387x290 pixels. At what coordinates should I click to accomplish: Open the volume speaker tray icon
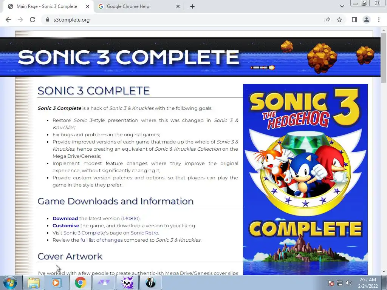(x=348, y=283)
